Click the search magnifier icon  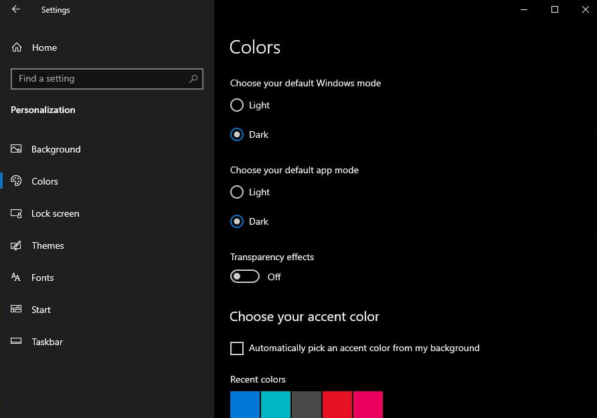[193, 78]
